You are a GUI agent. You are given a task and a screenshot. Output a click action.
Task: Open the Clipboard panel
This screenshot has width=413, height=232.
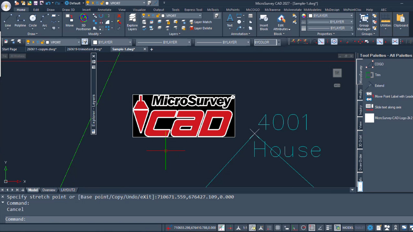click(401, 21)
